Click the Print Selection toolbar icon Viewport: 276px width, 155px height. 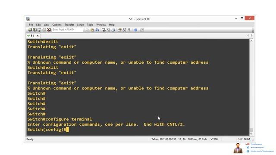click(108, 30)
